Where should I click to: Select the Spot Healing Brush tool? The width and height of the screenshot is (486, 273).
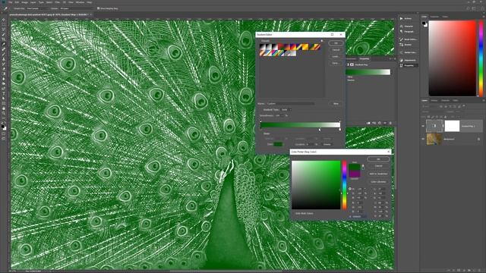point(3,49)
